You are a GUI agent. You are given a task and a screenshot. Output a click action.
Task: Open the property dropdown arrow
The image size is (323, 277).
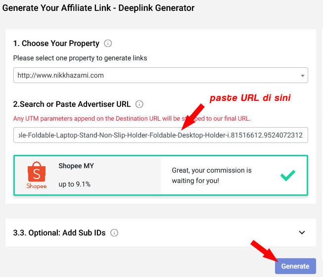click(302, 76)
